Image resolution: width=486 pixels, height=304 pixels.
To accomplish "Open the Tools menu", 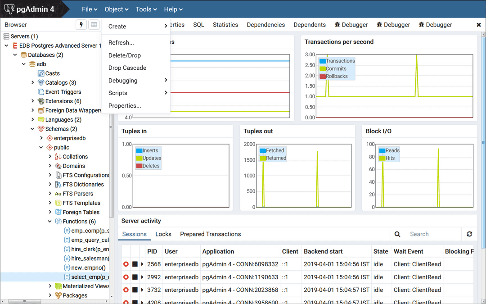I will click(146, 9).
